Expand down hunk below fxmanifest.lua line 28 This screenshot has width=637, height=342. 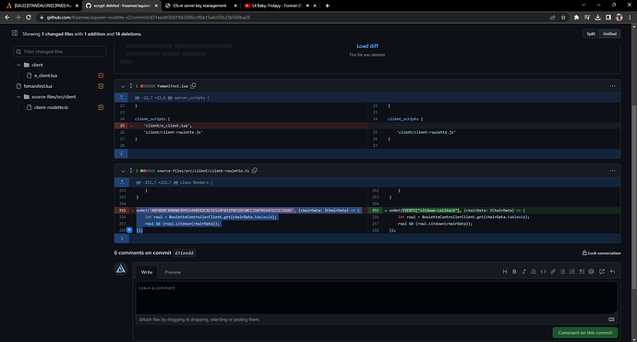pos(121,153)
